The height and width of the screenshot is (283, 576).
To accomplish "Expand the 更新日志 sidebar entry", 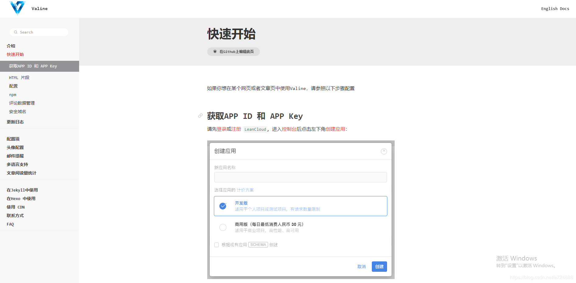I will (x=15, y=122).
